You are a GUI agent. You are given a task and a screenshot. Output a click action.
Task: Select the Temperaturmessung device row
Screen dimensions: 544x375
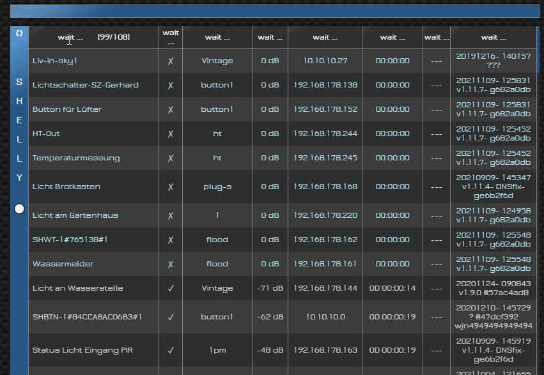76,158
